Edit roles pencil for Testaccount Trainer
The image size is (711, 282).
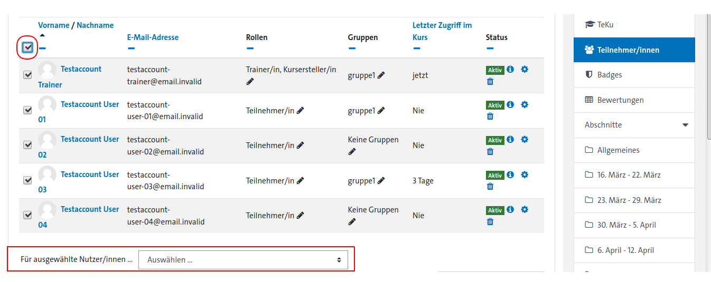250,82
